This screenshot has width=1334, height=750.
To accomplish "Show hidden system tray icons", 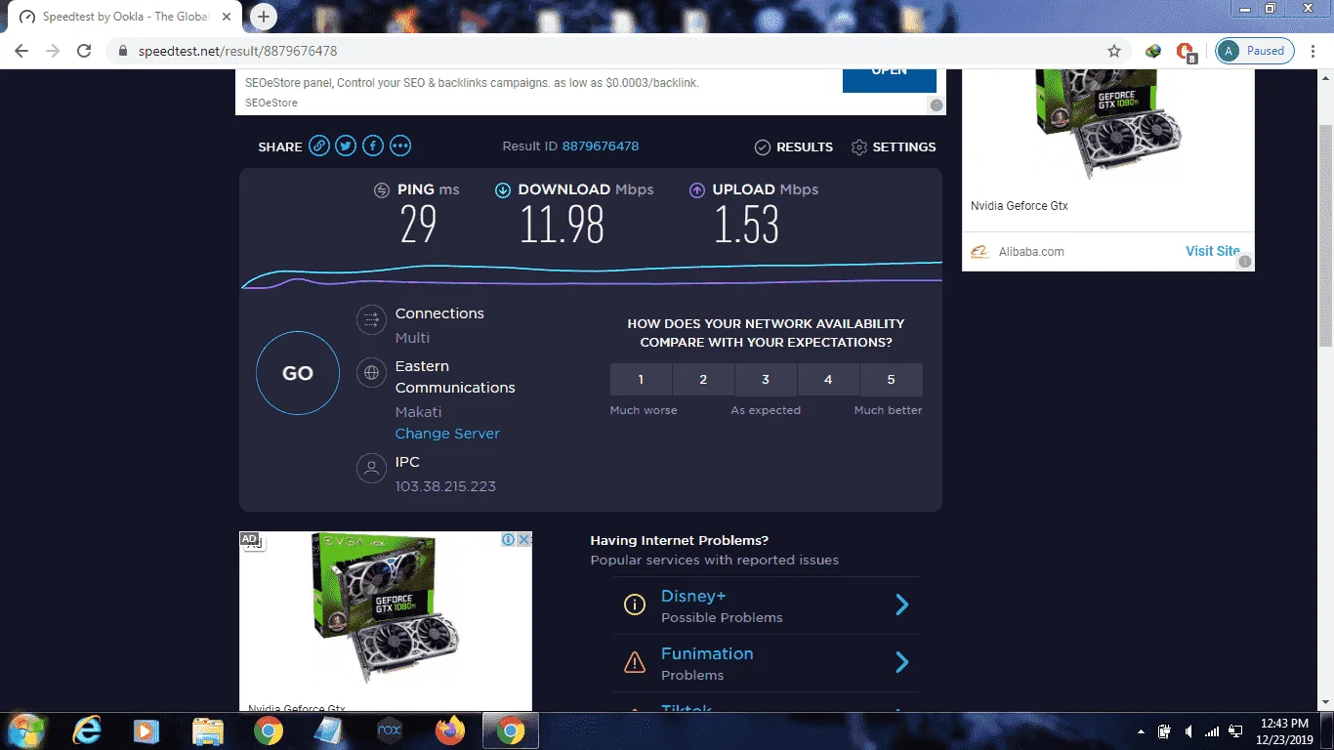I will tap(1141, 730).
